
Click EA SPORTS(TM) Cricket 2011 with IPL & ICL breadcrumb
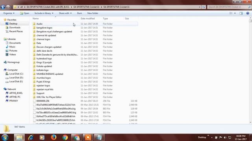[48, 7]
